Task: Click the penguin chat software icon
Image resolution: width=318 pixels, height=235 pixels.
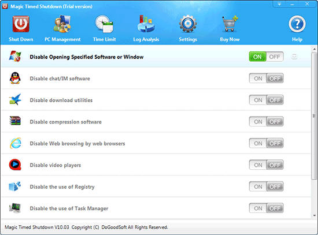Action: pos(15,78)
